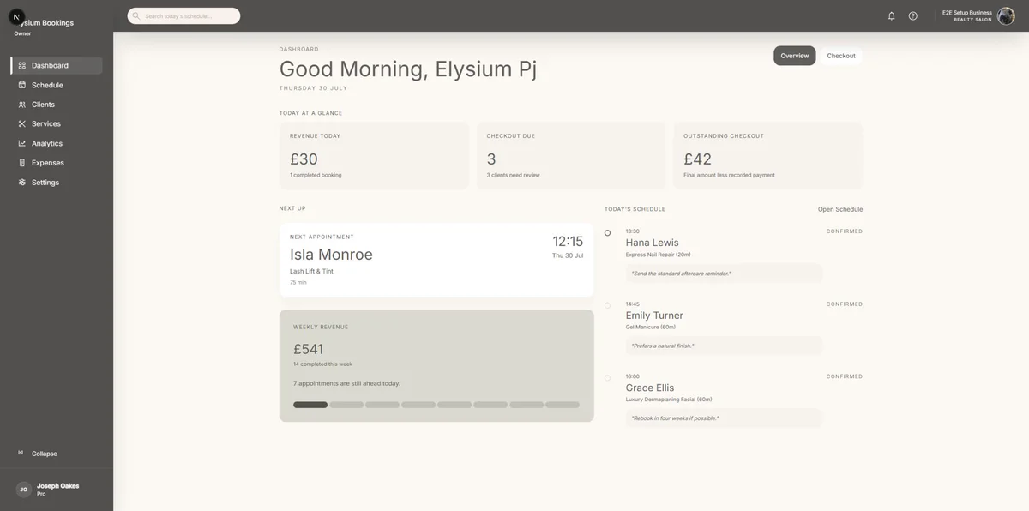The image size is (1029, 511).
Task: Click the Dashboard grid icon in sidebar
Action: [x=22, y=65]
